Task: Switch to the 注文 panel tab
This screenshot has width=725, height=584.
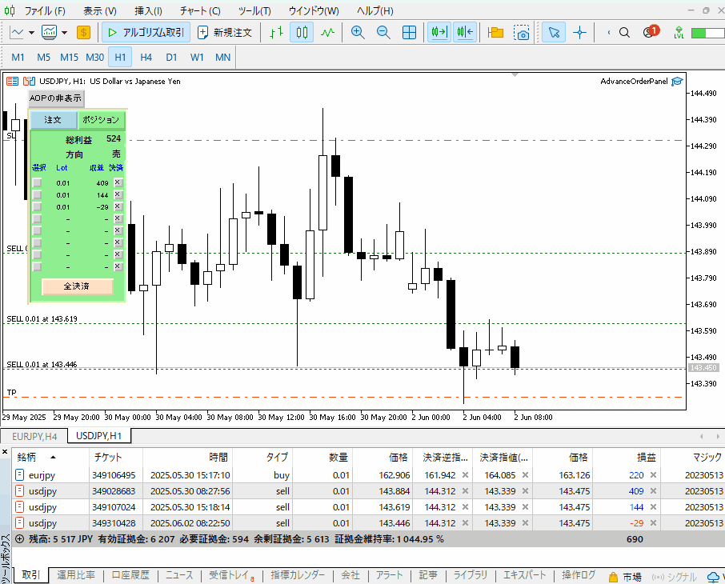Action: coord(53,120)
